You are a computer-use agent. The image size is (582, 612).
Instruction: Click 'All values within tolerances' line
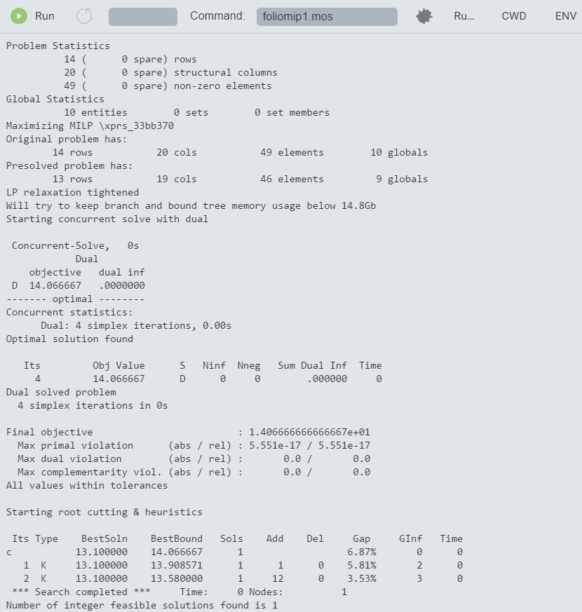[x=87, y=486]
